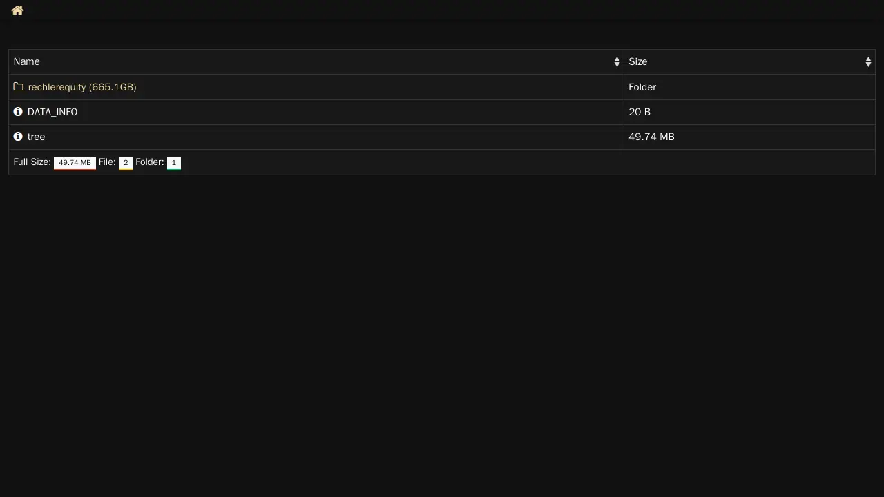The height and width of the screenshot is (497, 884).
Task: Sort the table by Size header
Action: pos(638,61)
